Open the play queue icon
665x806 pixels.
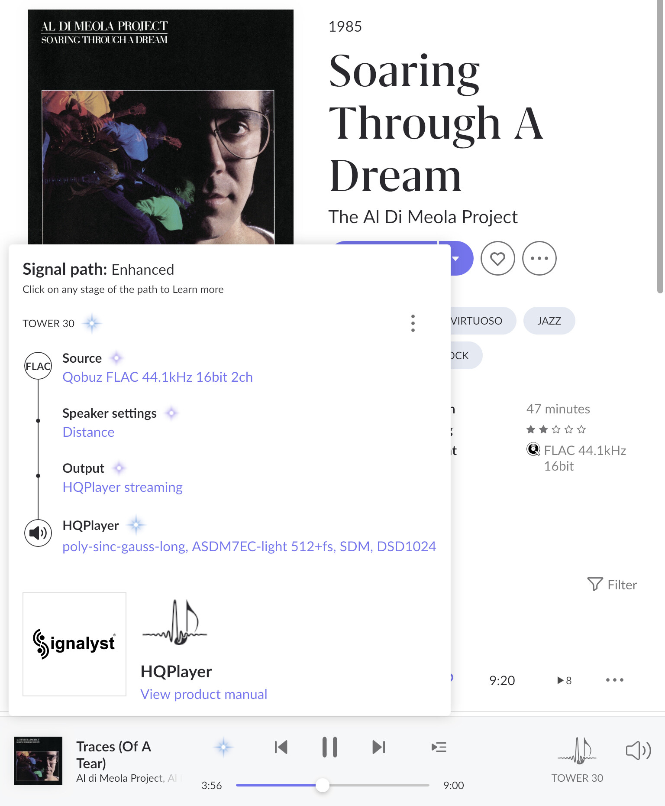[439, 747]
